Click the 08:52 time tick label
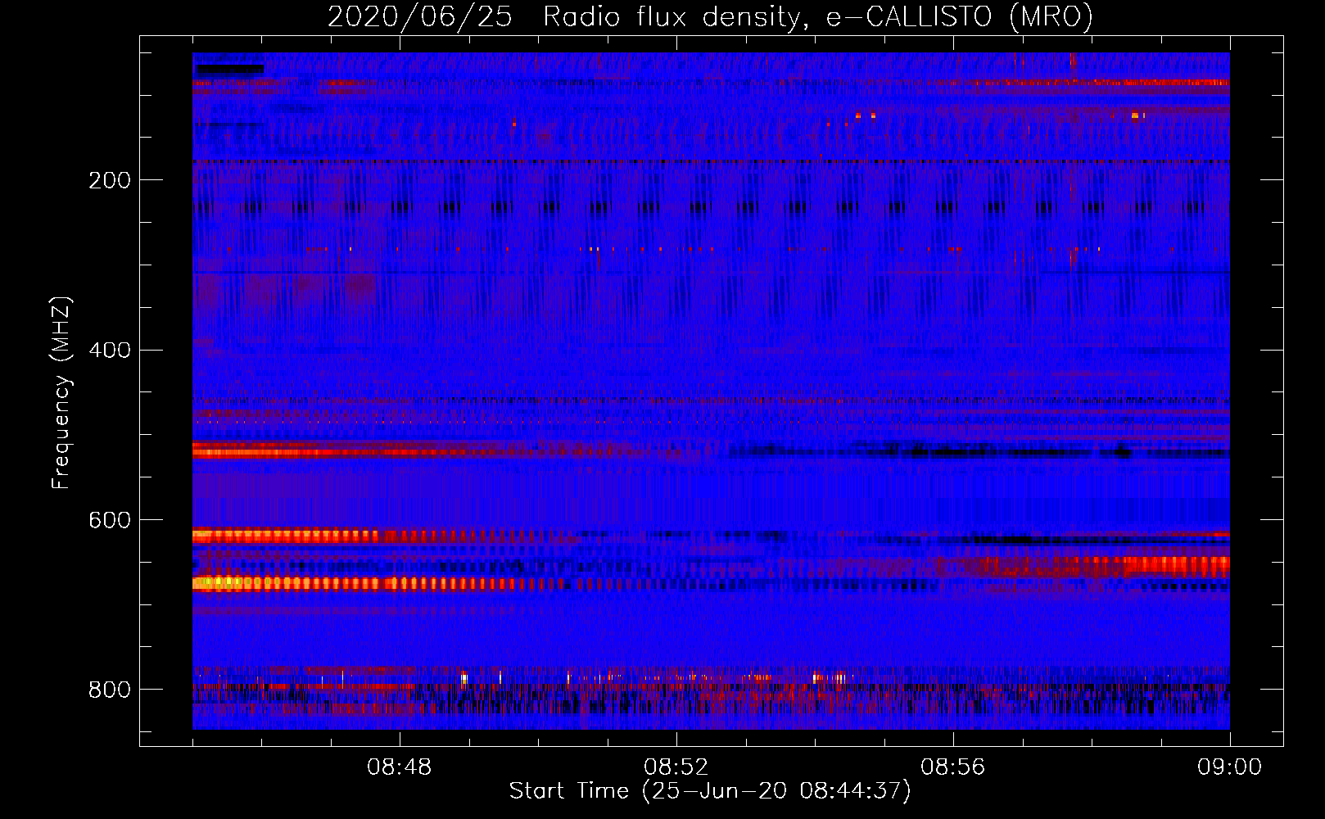 pyautogui.click(x=676, y=767)
